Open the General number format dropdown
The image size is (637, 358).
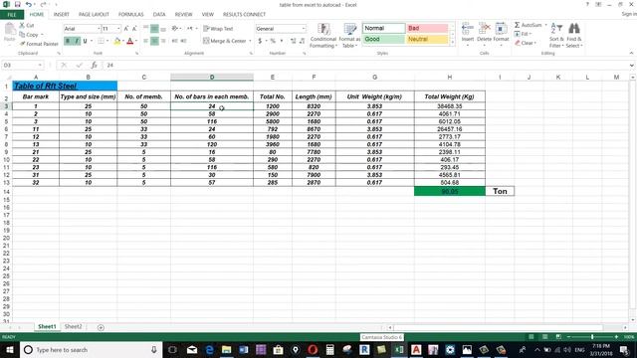(304, 29)
